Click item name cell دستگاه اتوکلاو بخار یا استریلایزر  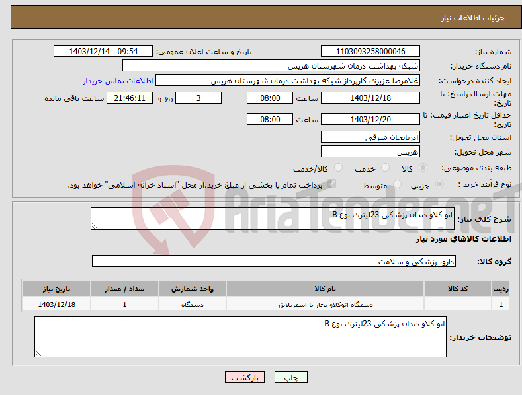coord(325,305)
